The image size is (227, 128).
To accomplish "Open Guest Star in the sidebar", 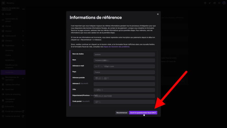I will click(x=9, y=89).
